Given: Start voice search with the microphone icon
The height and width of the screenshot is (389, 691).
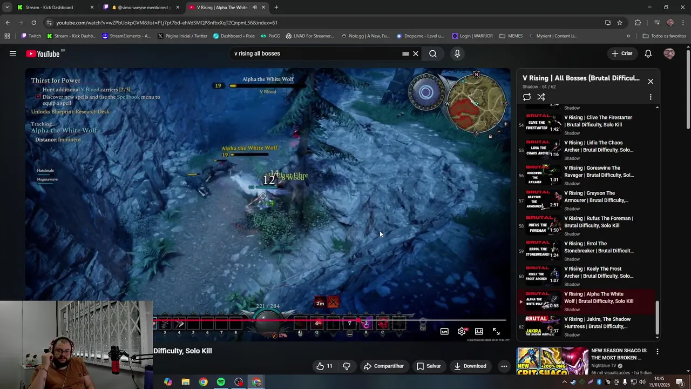Looking at the screenshot, I should tap(457, 53).
